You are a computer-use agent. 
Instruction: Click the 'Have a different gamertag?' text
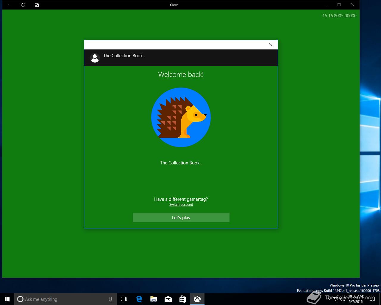coord(181,199)
